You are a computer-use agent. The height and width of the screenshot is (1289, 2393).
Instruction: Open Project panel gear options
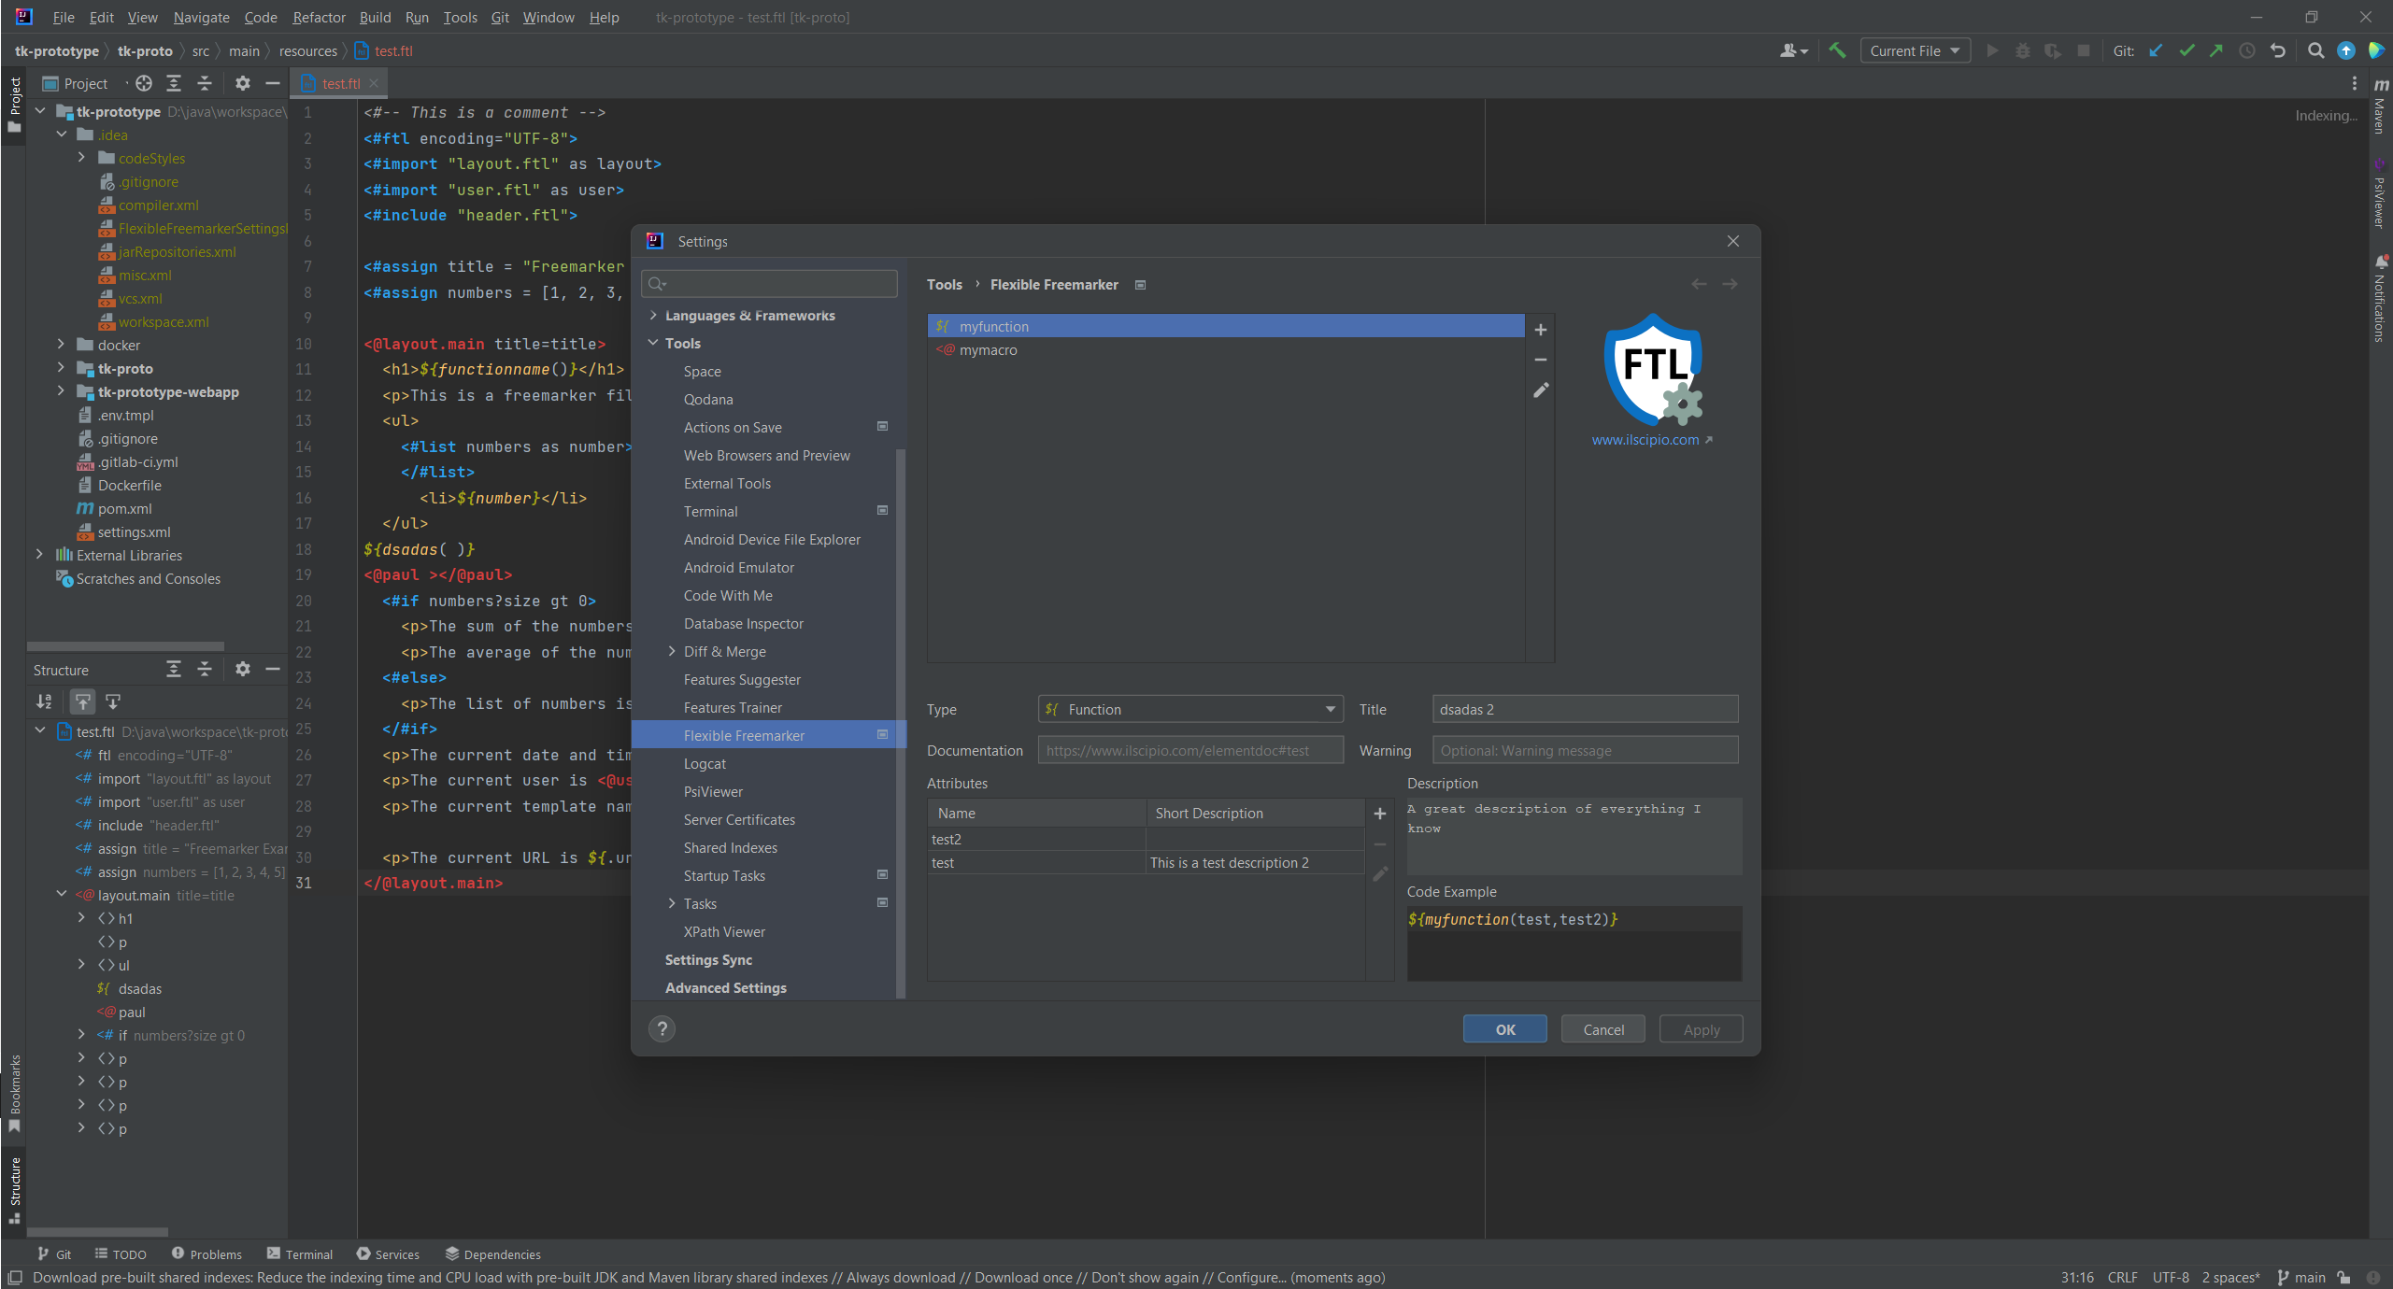(x=243, y=83)
